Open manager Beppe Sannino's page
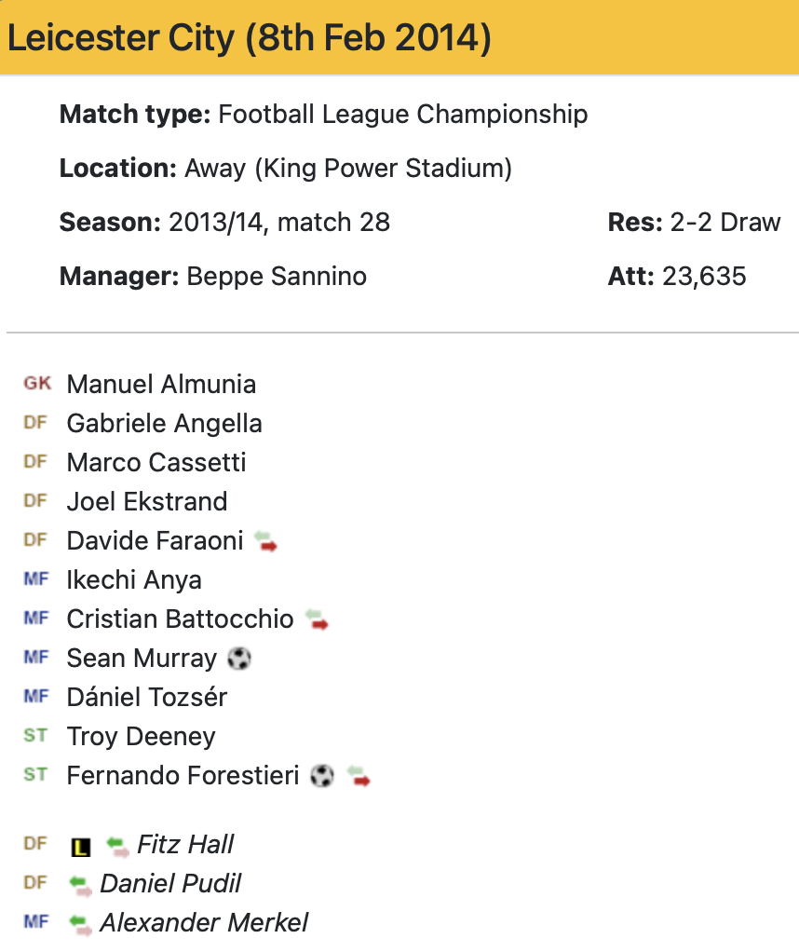Viewport: 799px width, 952px height. pos(277,277)
